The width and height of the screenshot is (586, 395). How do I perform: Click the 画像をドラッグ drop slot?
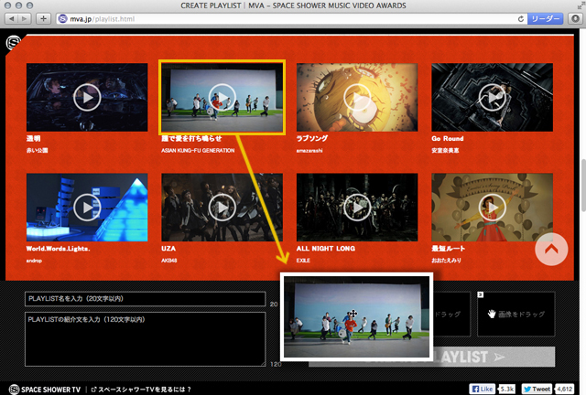click(528, 313)
